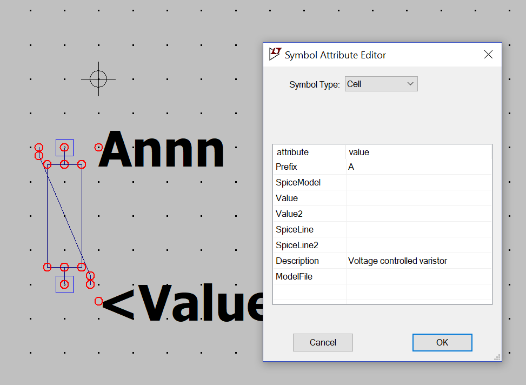
Task: Select the top pin square on symbol
Action: point(64,148)
